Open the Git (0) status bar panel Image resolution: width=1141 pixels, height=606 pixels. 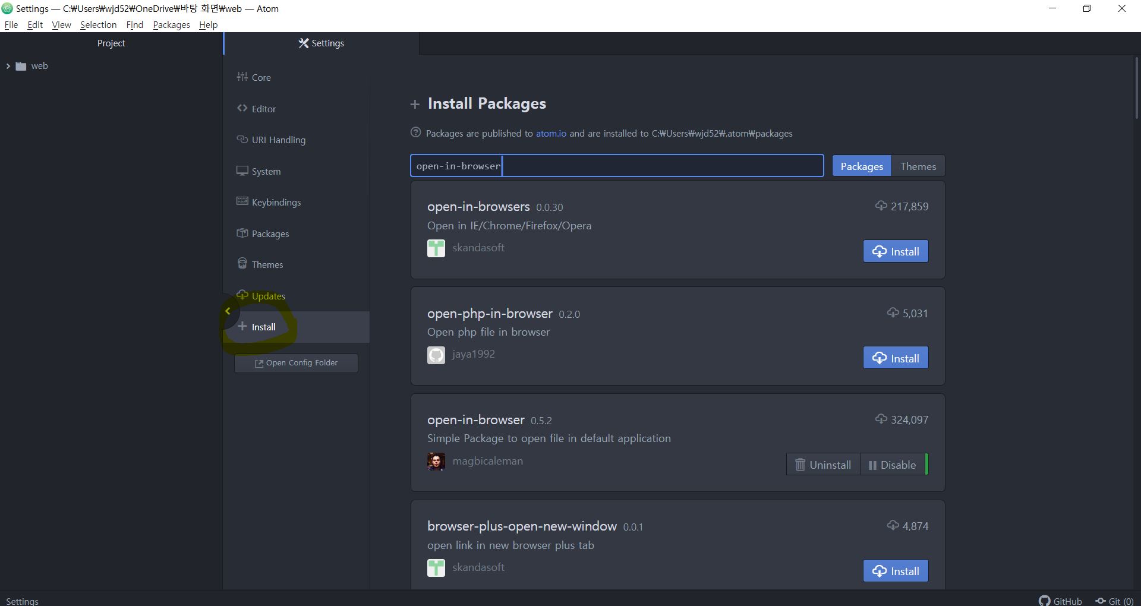[x=1114, y=601]
